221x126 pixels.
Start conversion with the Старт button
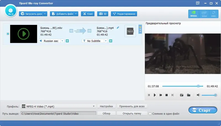click(203, 110)
